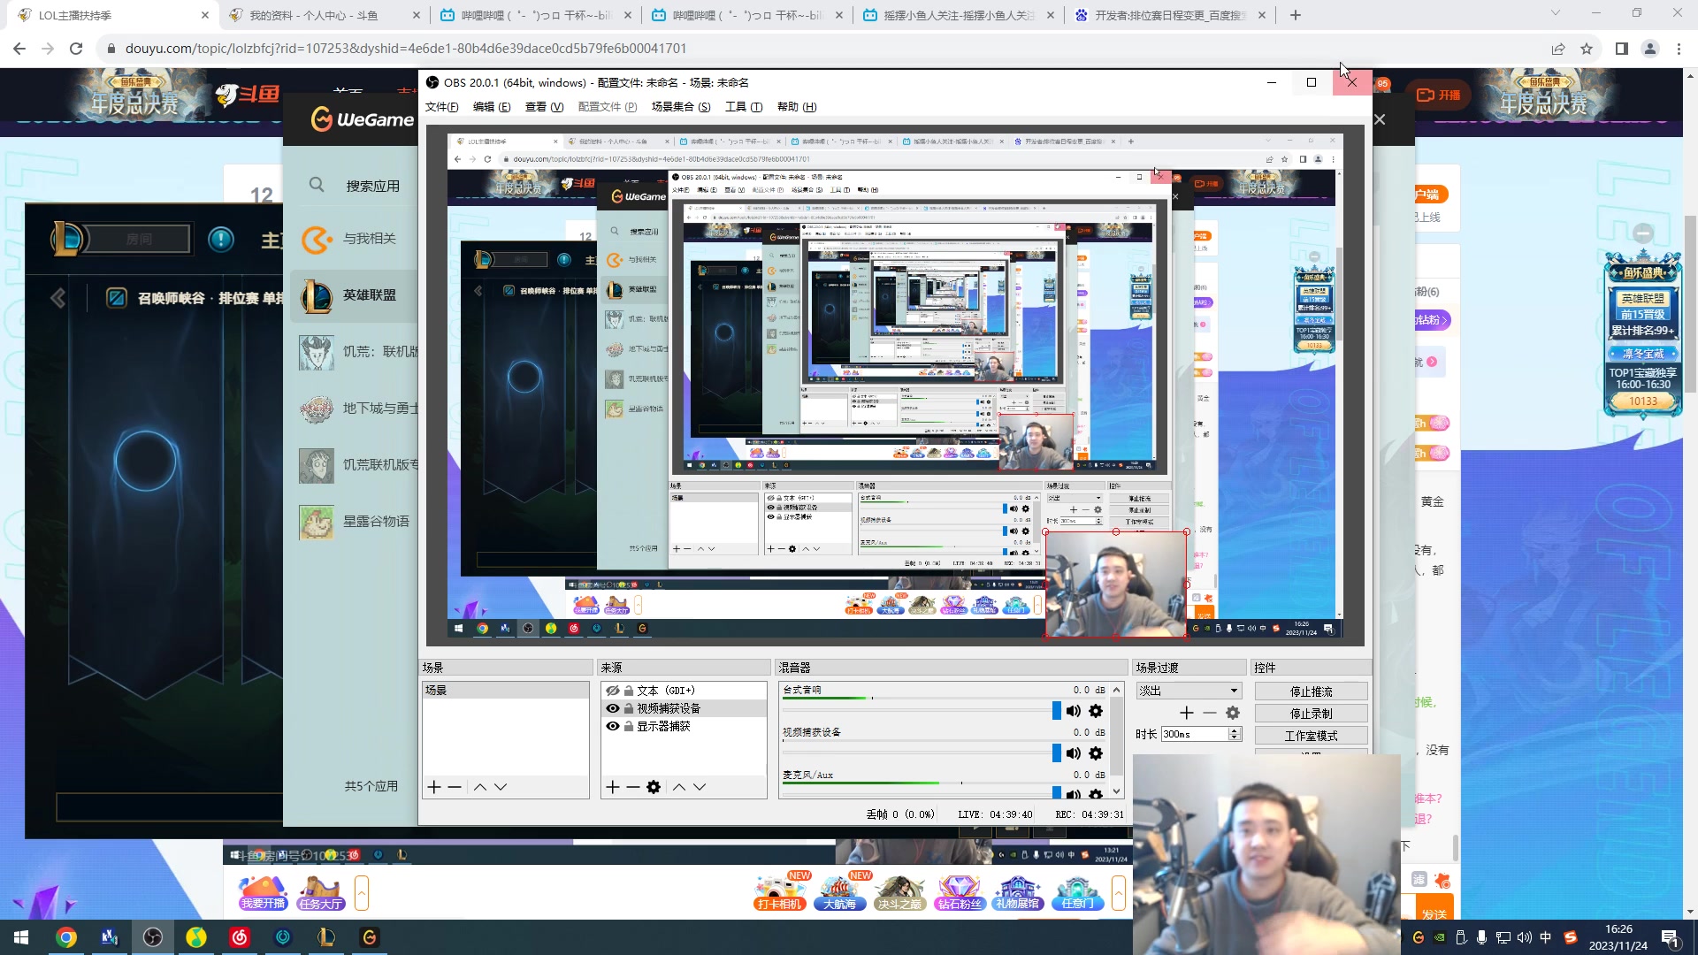Open League of Legends icon in the taskbar

click(x=326, y=937)
